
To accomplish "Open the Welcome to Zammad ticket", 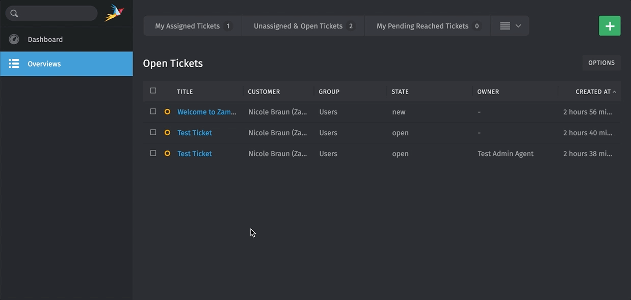I will [206, 111].
